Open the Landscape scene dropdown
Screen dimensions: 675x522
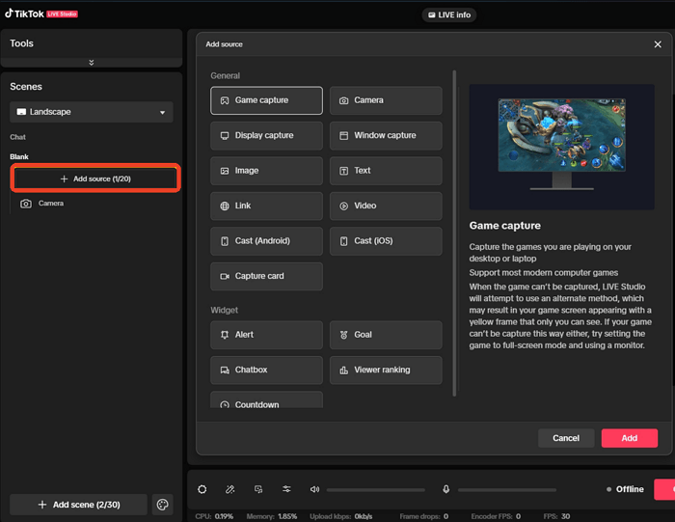click(x=92, y=112)
